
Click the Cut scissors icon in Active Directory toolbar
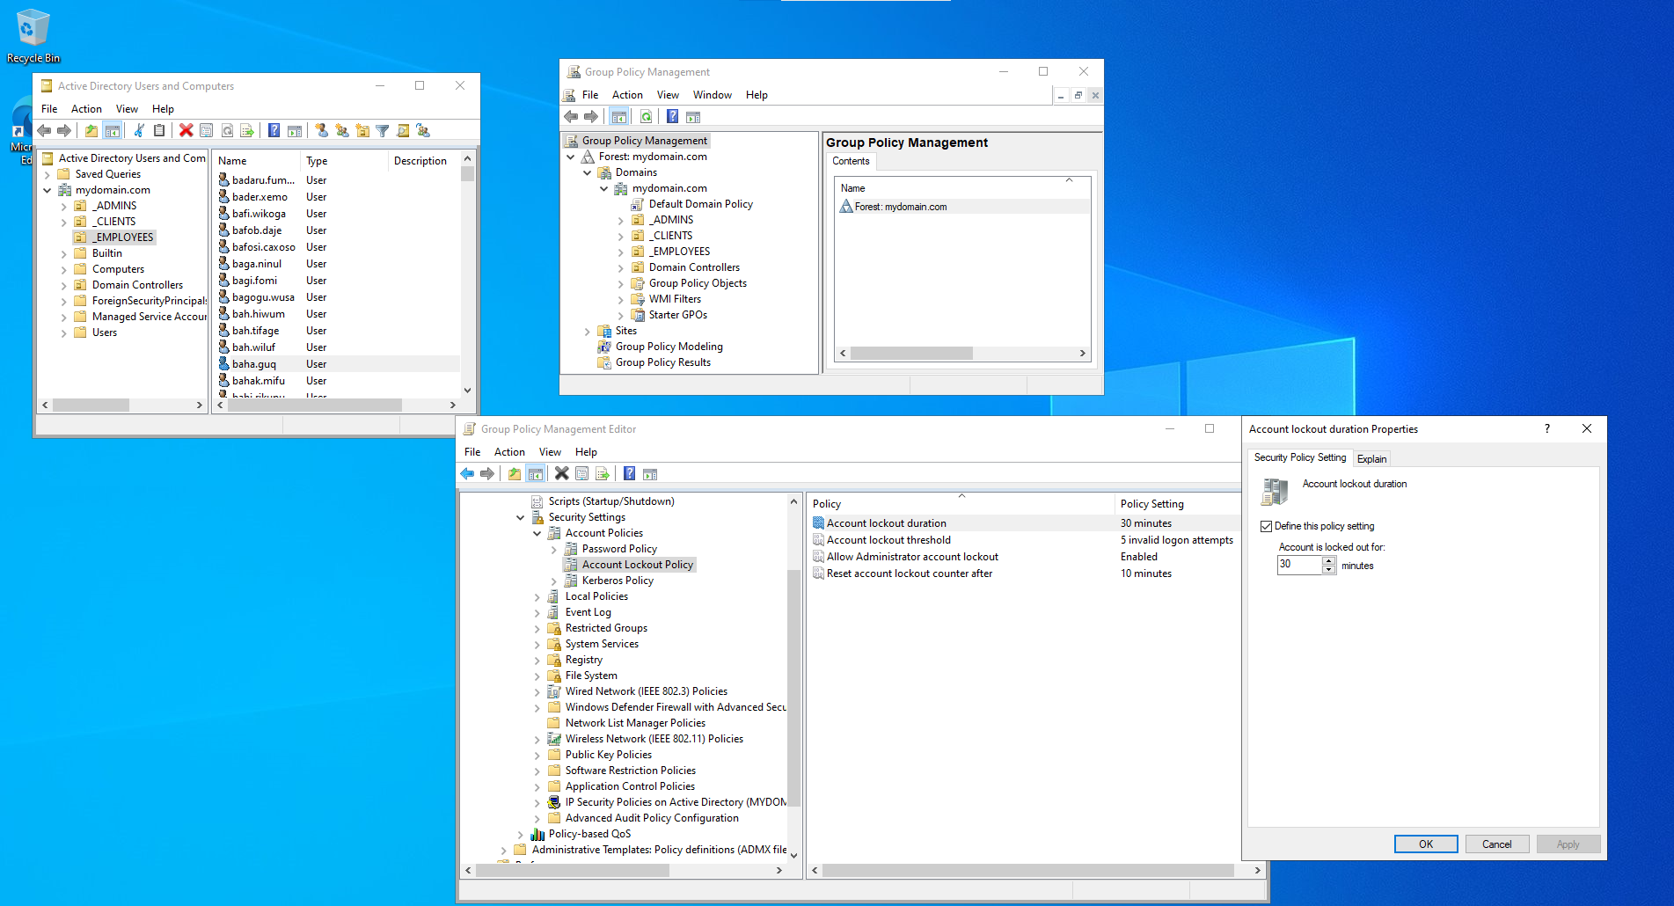[x=139, y=131]
